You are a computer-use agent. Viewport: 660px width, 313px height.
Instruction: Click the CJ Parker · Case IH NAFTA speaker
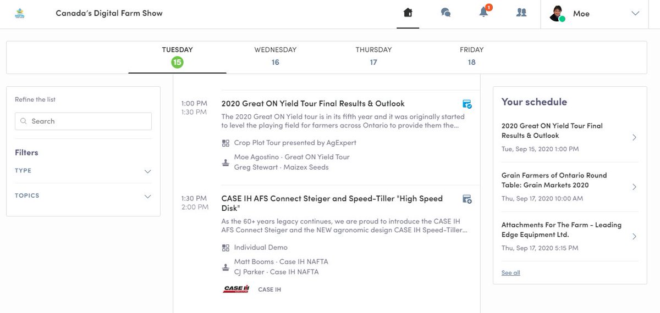pos(276,272)
